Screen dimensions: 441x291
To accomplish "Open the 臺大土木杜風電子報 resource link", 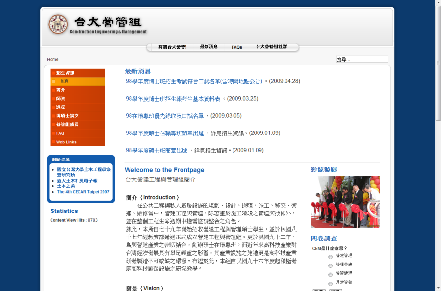I will 77,181.
